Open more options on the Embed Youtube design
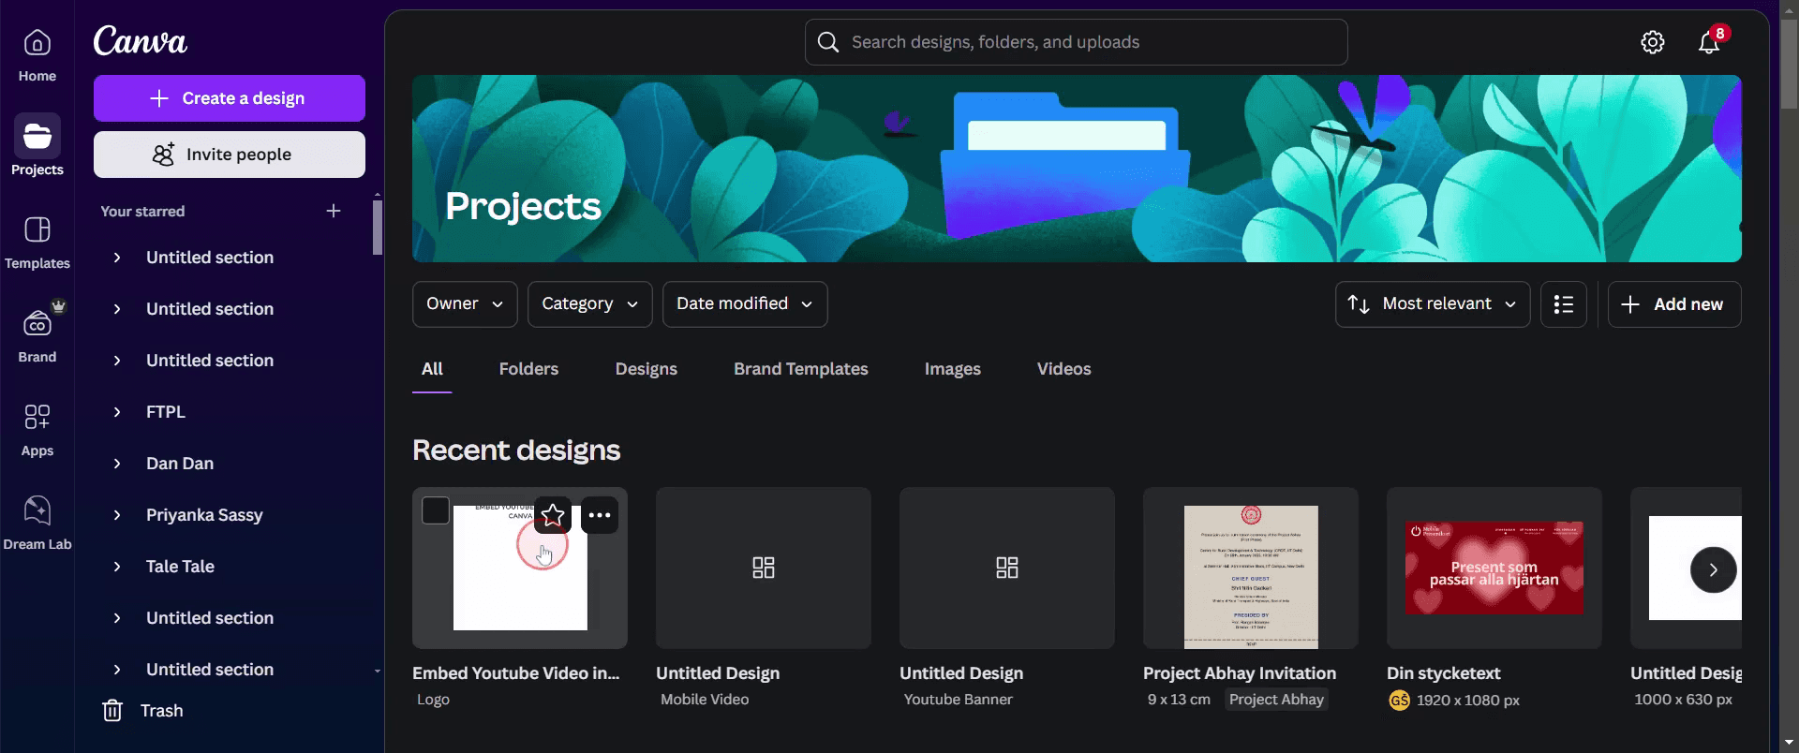Image resolution: width=1799 pixels, height=753 pixels. point(600,515)
